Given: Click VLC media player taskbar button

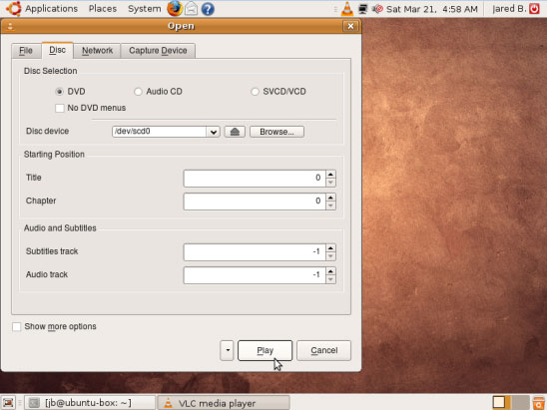Looking at the screenshot, I should (x=224, y=403).
